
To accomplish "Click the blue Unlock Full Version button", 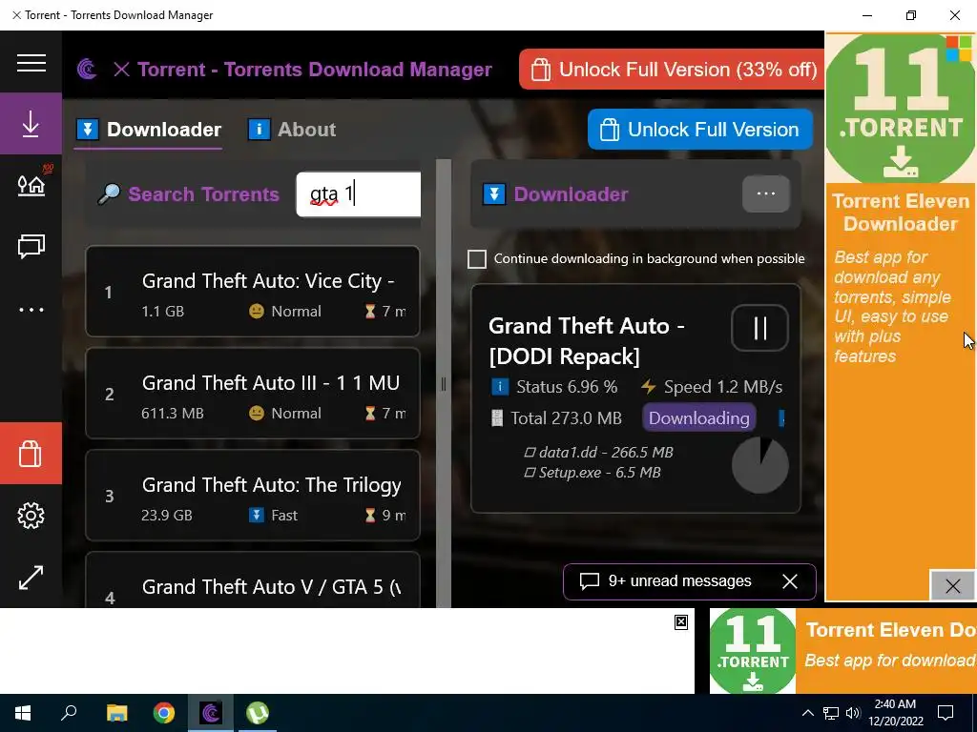I will tap(699, 130).
